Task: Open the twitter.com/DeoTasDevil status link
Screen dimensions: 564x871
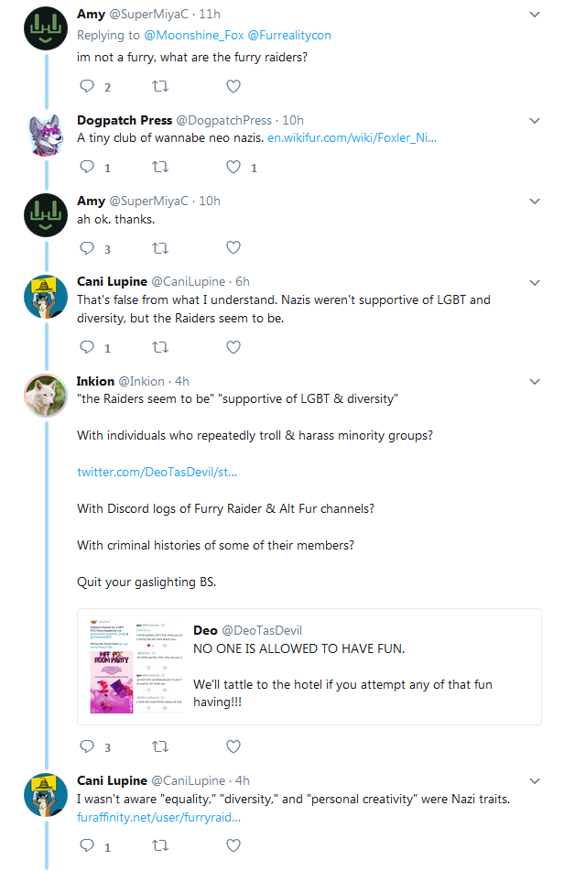Action: click(157, 473)
